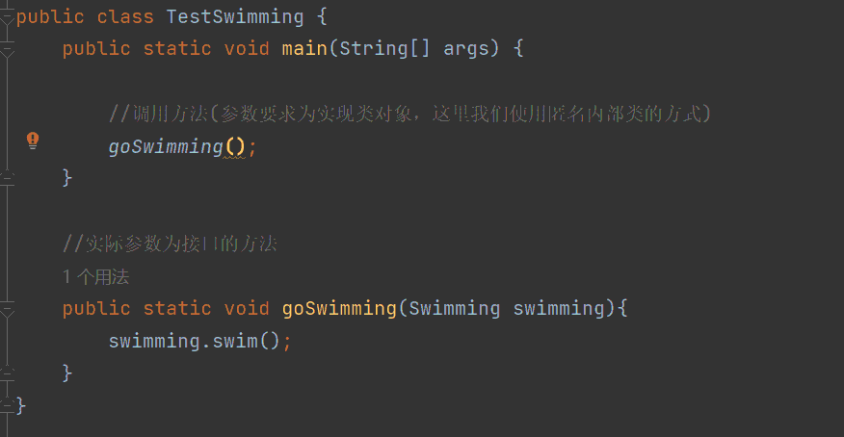Click the red lightbulb quick-fix icon
Image resolution: width=844 pixels, height=437 pixels.
coord(33,141)
